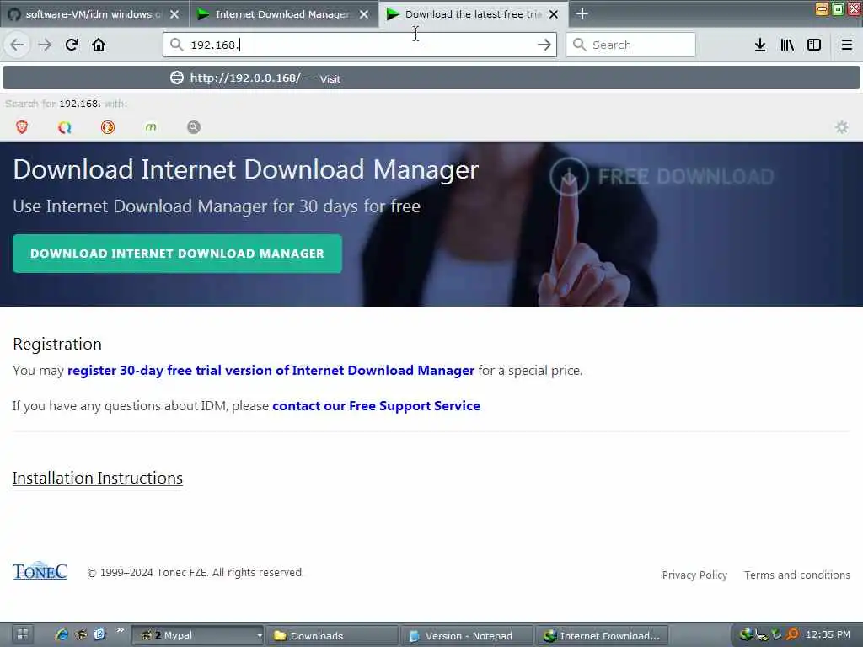
Task: Close the Internet Download Manager tab
Action: click(x=364, y=14)
